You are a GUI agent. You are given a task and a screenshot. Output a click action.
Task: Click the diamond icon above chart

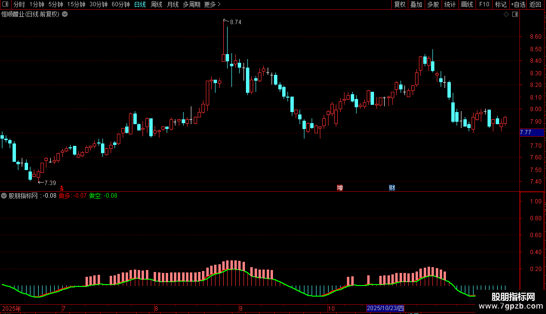click(506, 14)
